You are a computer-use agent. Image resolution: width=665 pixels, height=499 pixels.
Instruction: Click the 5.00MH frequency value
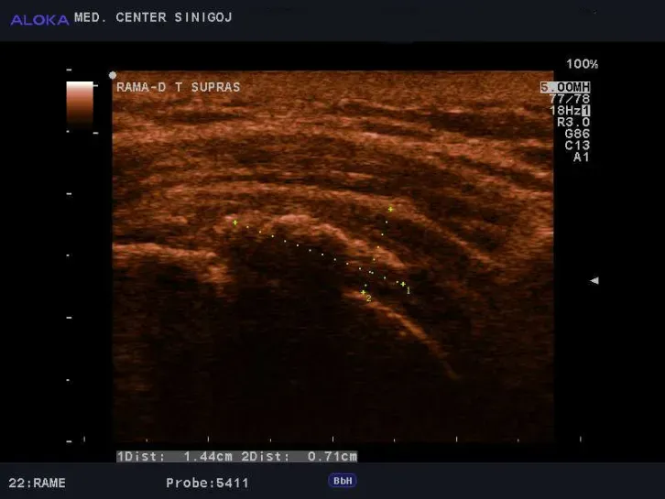tap(565, 87)
